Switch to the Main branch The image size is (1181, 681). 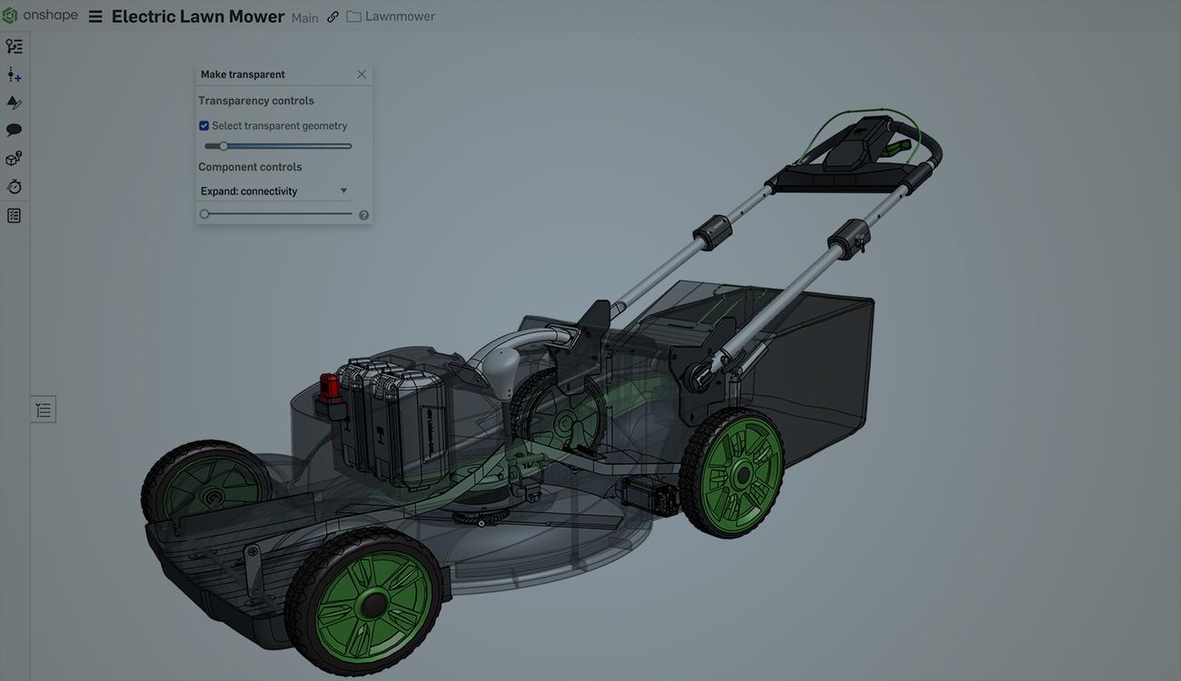click(304, 16)
